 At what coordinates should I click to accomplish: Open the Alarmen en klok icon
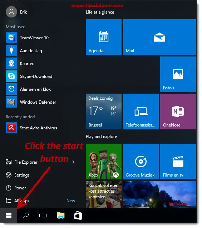pyautogui.click(x=11, y=89)
